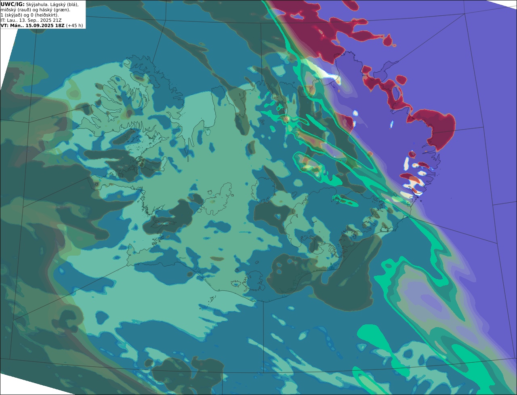Click the 'IT: Lau.. 13. Sep.. 2025 21Z' line
The image size is (517, 395).
click(x=31, y=20)
